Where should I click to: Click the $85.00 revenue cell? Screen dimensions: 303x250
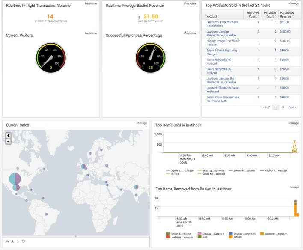[284, 60]
